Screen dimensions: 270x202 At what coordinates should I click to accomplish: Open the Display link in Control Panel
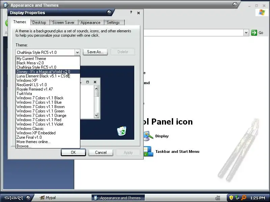pyautogui.click(x=162, y=136)
